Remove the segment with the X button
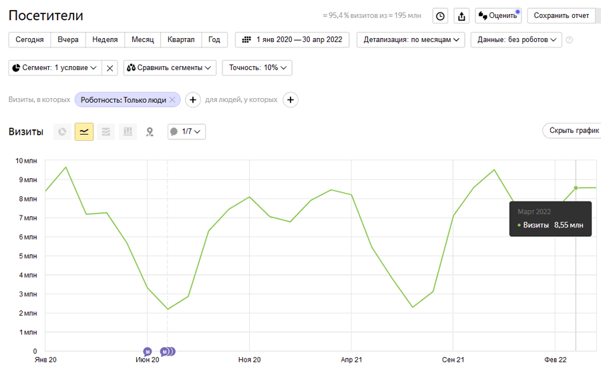This screenshot has width=601, height=377. pyautogui.click(x=110, y=67)
